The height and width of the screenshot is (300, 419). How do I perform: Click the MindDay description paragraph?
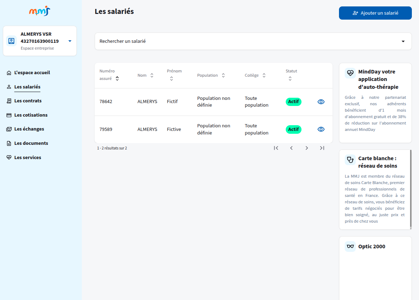(375, 113)
